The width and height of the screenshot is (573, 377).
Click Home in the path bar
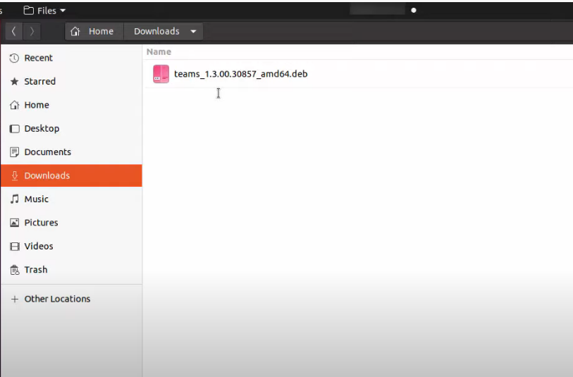(x=94, y=32)
